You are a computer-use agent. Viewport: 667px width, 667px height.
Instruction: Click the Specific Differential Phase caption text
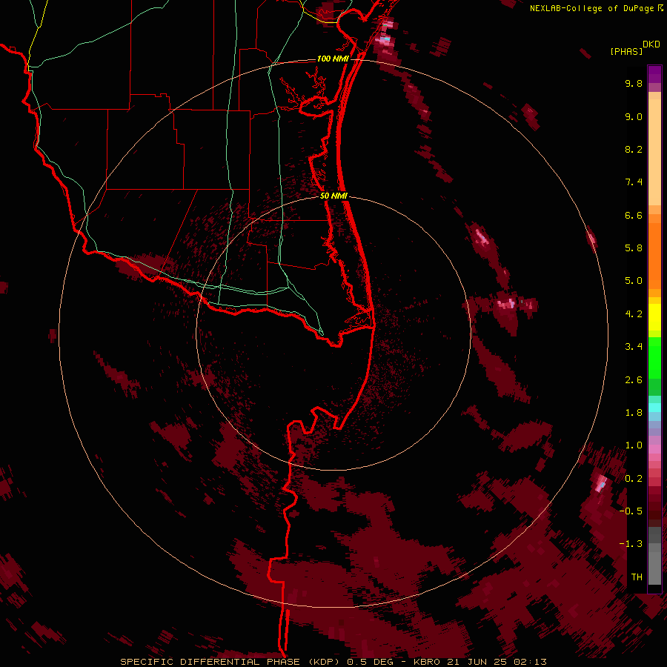coord(333,662)
